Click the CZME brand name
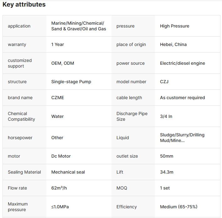The width and height of the screenshot is (222, 218). point(58,98)
